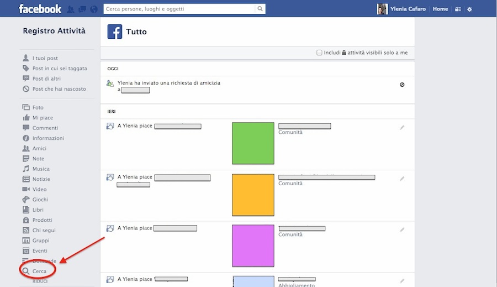
Task: Open Ylenia Cafaro profile link
Action: [x=408, y=9]
